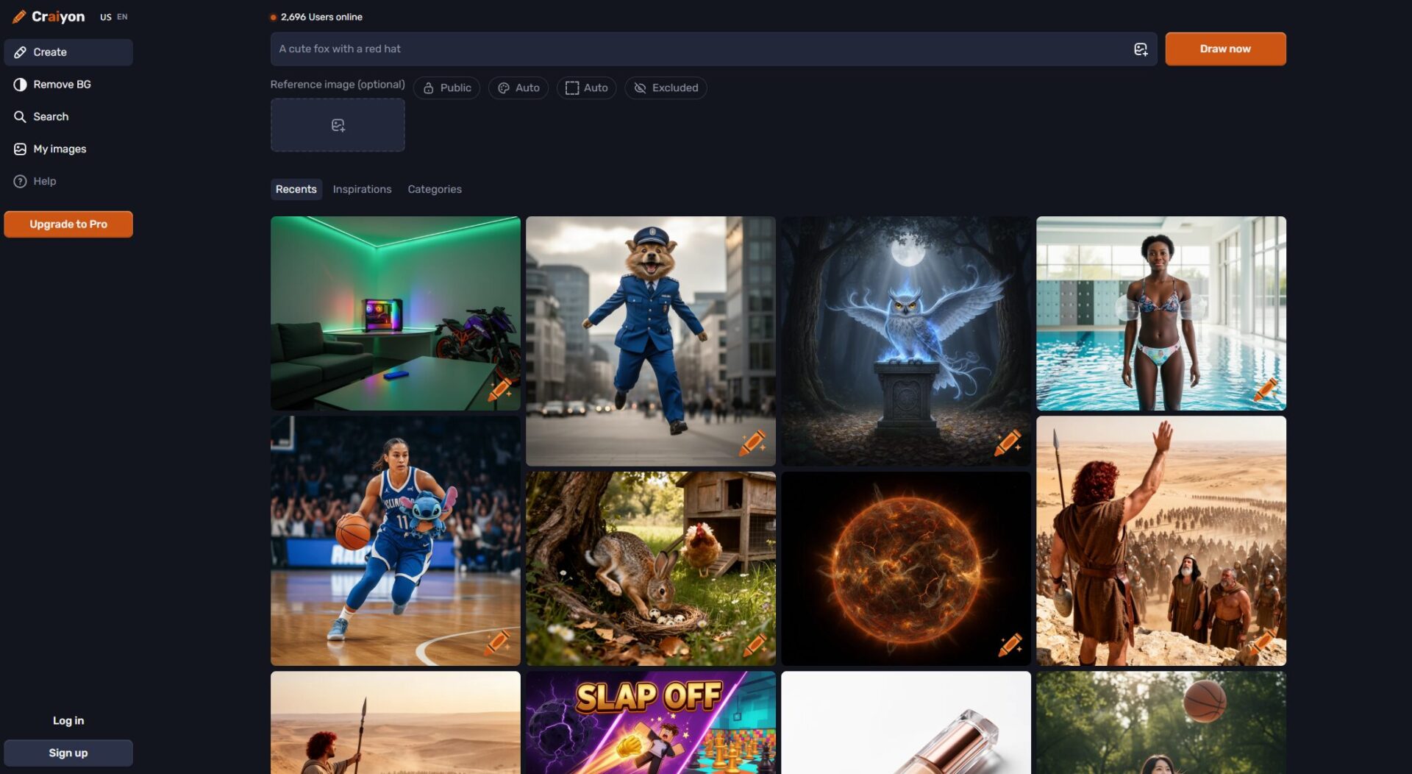Viewport: 1412px width, 774px height.
Task: Click the crayon icon on the fiery planet image
Action: coord(1009,645)
